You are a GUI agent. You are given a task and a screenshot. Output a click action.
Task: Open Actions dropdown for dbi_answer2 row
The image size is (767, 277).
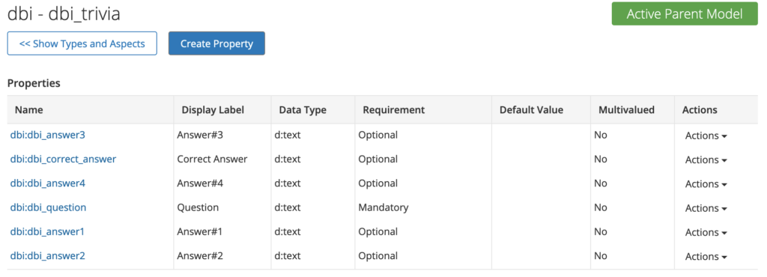706,257
